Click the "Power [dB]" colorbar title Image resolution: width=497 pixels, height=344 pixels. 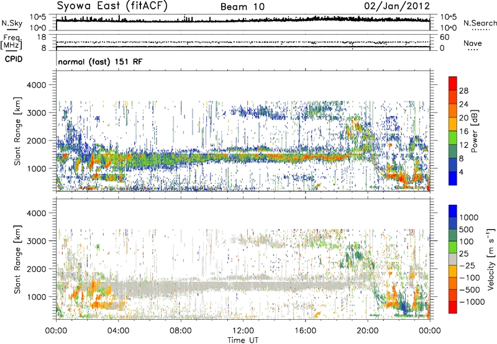pyautogui.click(x=475, y=131)
